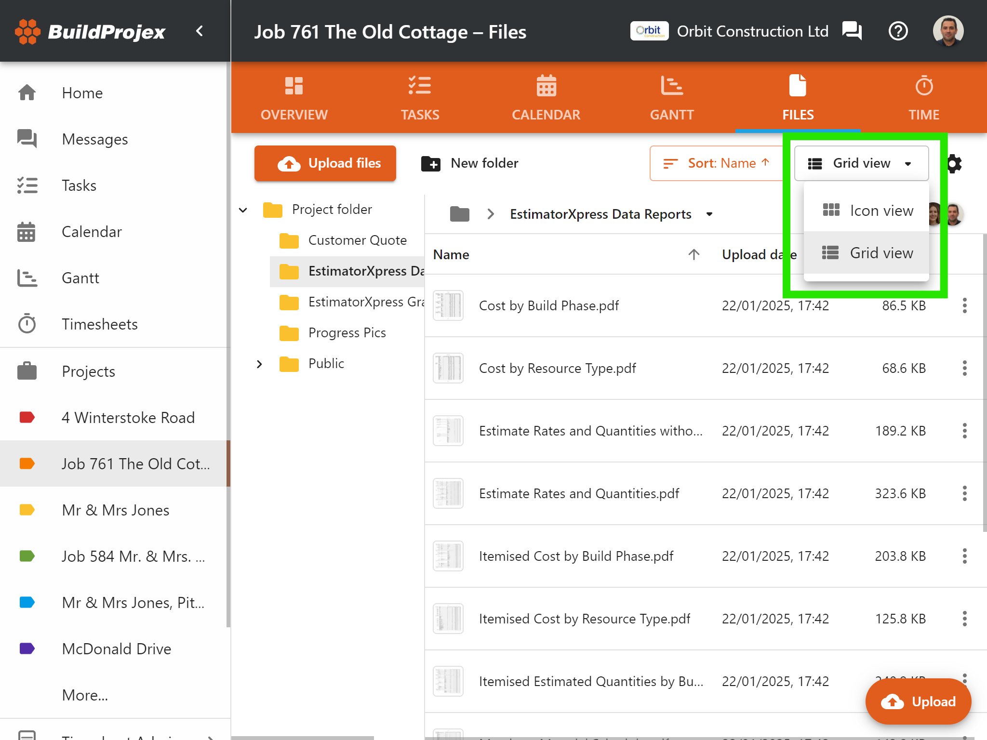The width and height of the screenshot is (987, 740).
Task: Open the help question mark icon
Action: 898,31
